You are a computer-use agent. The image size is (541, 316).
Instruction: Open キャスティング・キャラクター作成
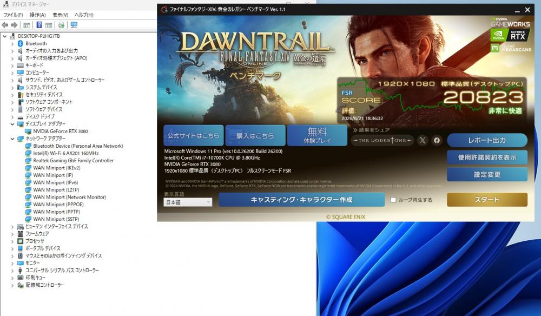(x=301, y=200)
